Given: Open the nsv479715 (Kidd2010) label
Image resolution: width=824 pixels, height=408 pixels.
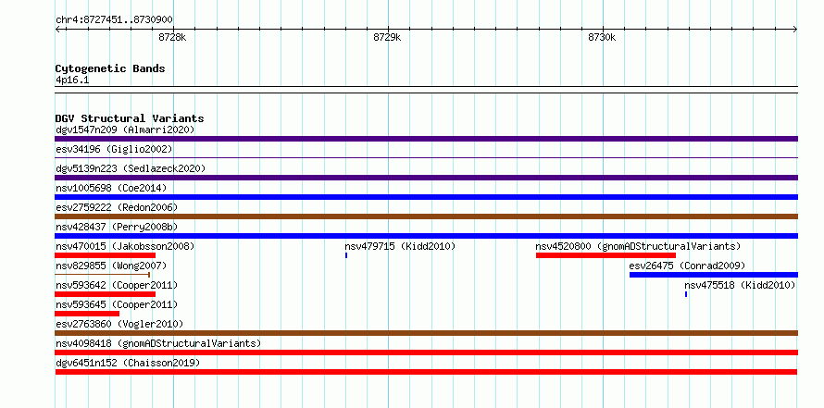Looking at the screenshot, I should click(x=400, y=246).
